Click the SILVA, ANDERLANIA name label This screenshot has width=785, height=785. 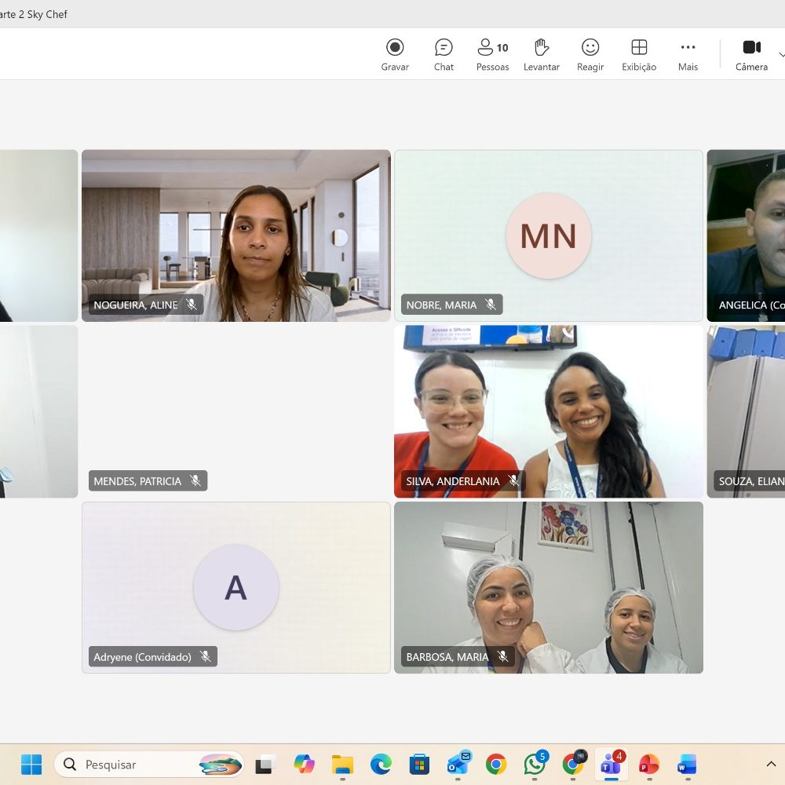tap(453, 481)
